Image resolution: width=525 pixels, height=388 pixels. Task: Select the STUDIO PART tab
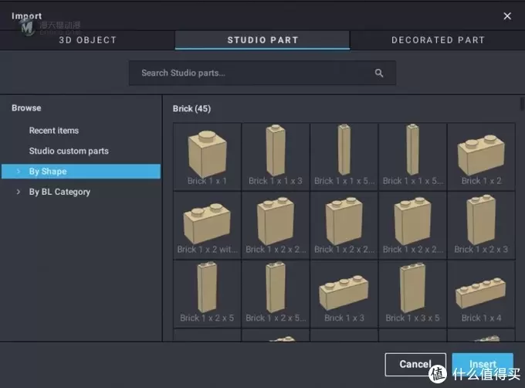(262, 40)
